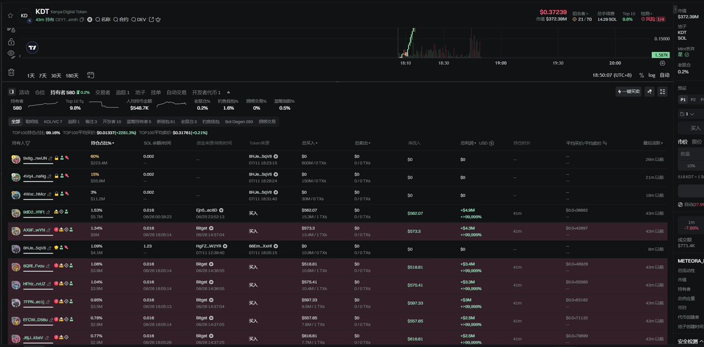Viewport: 704px width, 347px height.
Task: Search by 名称 using the magnifier link
Action: click(103, 20)
